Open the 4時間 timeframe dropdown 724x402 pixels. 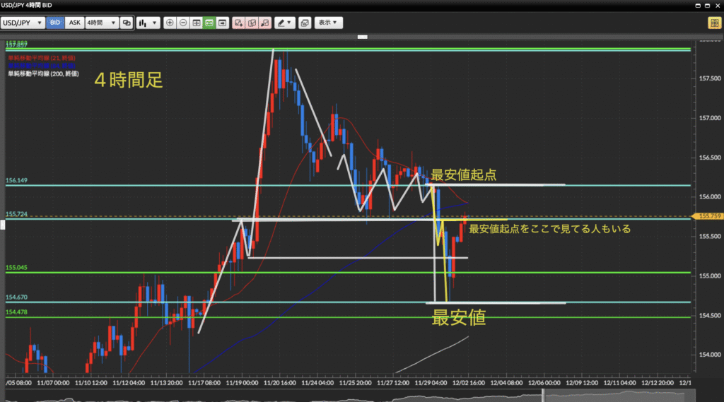(100, 23)
